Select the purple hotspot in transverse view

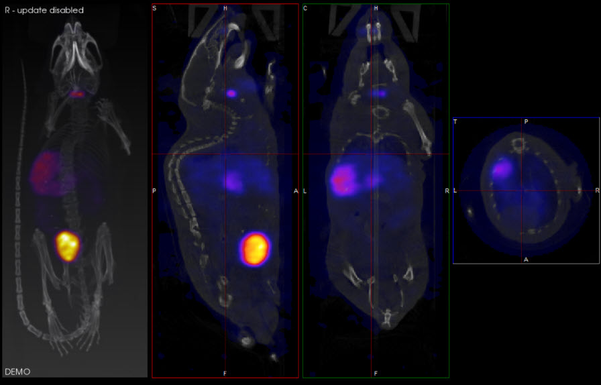click(x=502, y=168)
